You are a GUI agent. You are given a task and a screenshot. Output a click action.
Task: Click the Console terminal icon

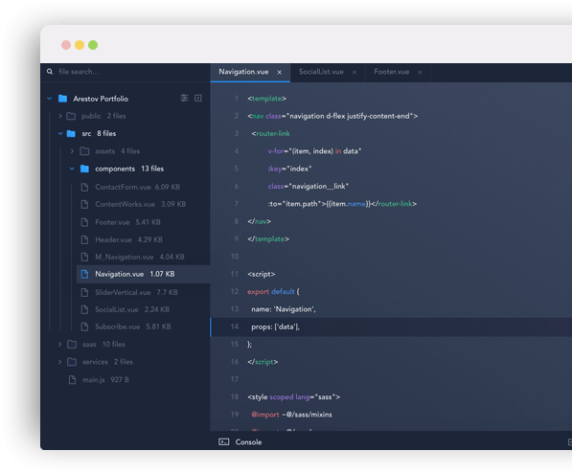pos(224,442)
